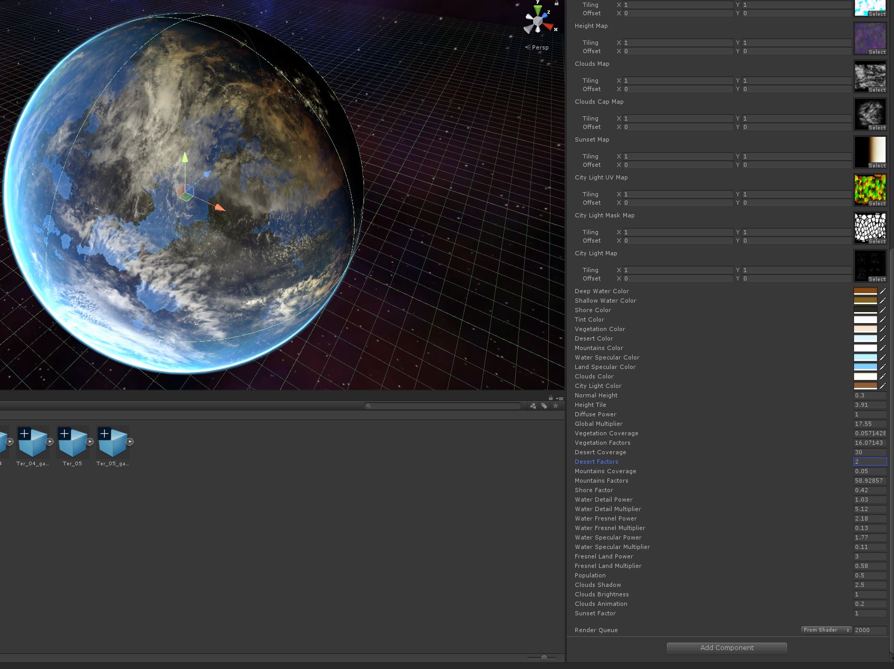This screenshot has width=894, height=669.
Task: Click Select on the Clouds Map texture
Action: (876, 89)
